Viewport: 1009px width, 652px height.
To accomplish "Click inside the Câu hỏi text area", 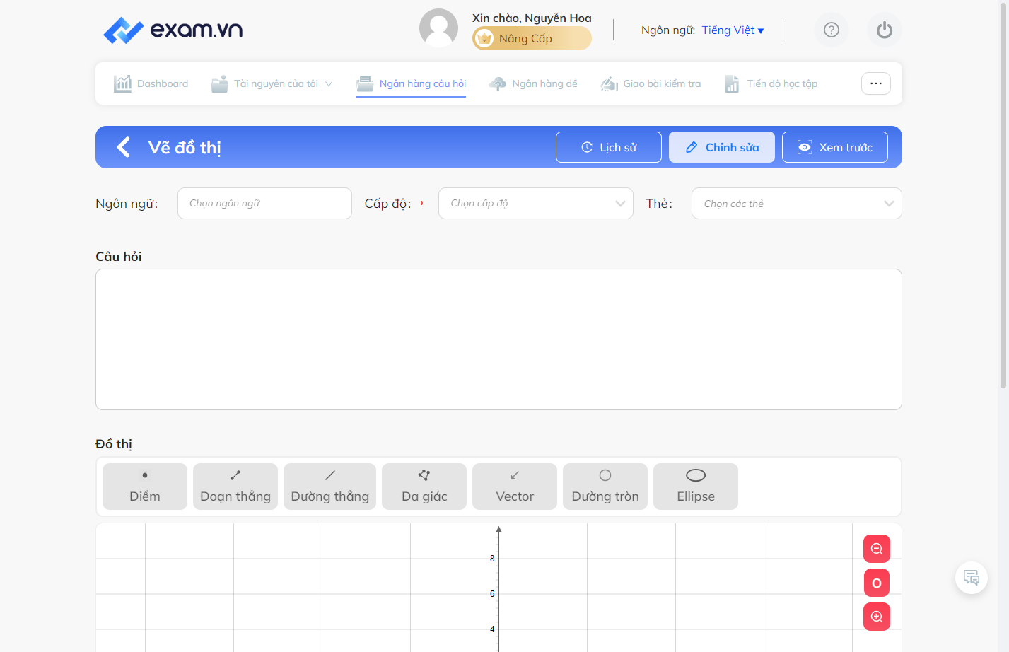I will (x=498, y=339).
